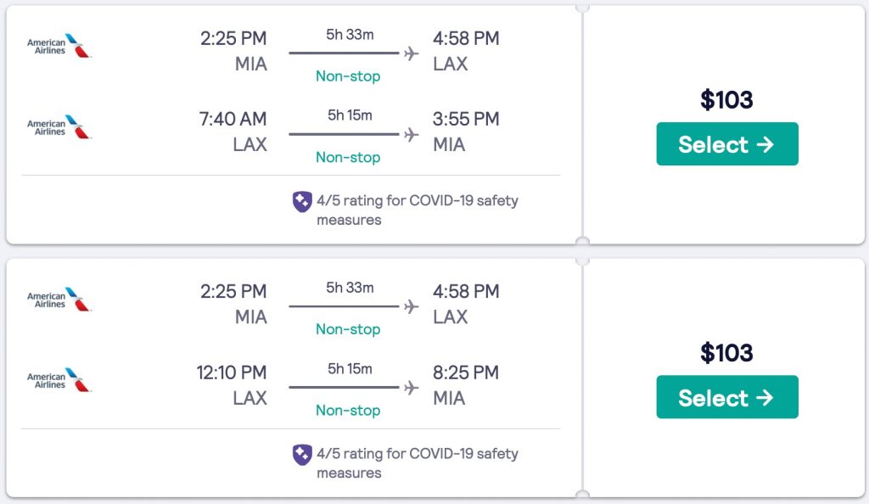The image size is (869, 504).
Task: Click the American Airlines logo beside the 7:40 AM flight
Action: (x=59, y=127)
